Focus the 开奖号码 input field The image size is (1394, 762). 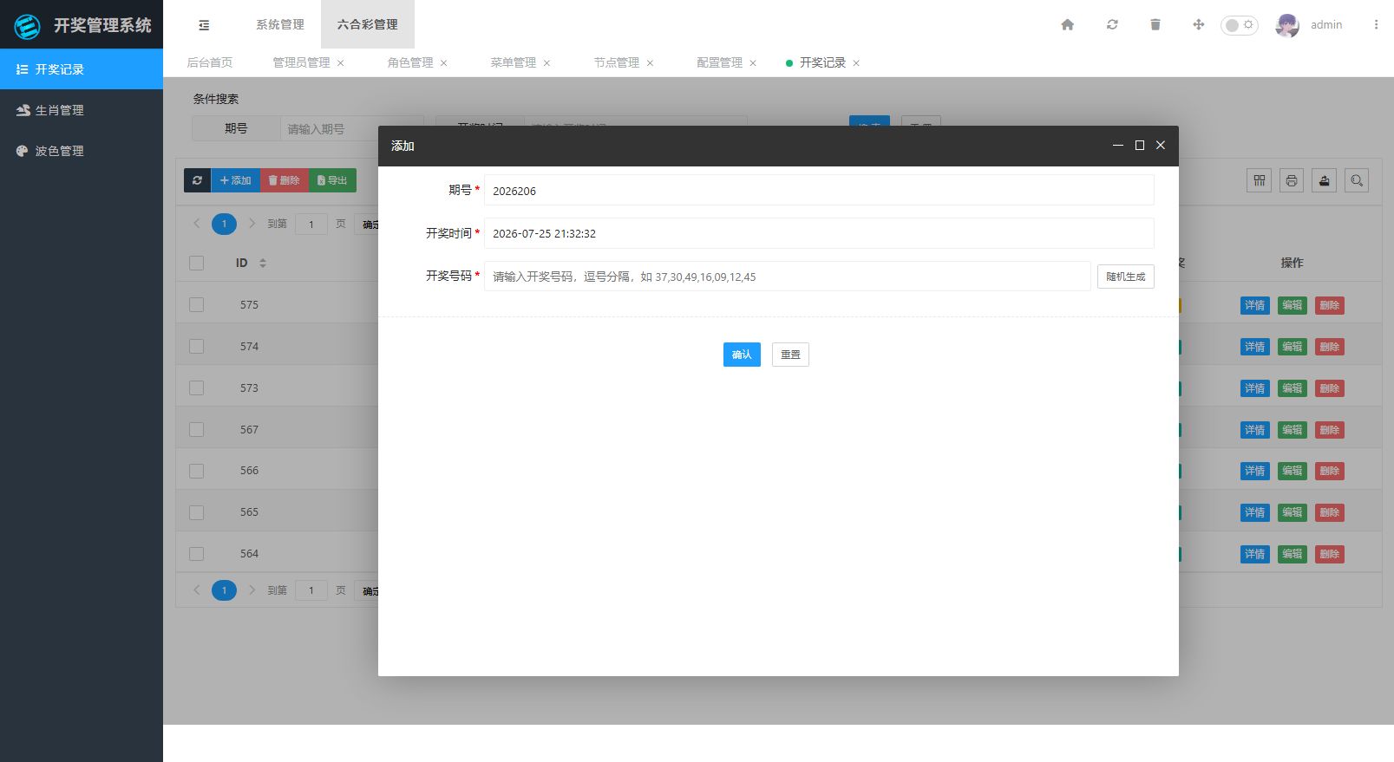pos(788,277)
